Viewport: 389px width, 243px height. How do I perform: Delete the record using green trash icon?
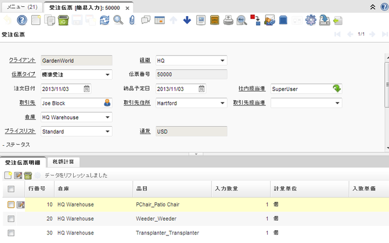(x=63, y=20)
